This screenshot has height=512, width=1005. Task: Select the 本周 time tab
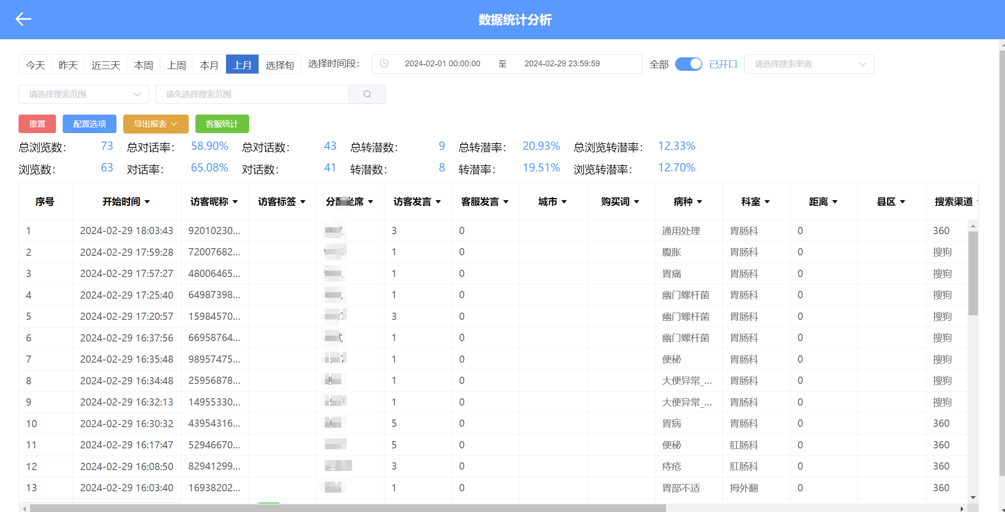pos(144,65)
